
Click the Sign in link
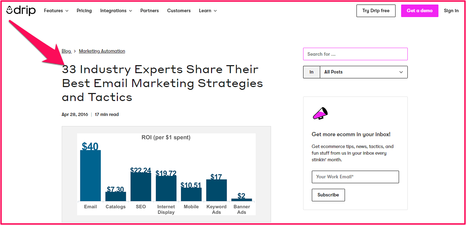click(x=451, y=11)
